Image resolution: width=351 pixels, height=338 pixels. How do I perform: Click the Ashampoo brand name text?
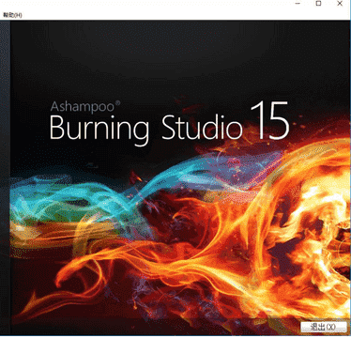point(83,107)
